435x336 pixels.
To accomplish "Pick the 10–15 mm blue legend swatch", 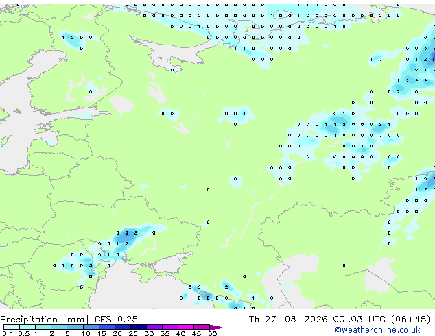I will click(91, 327).
